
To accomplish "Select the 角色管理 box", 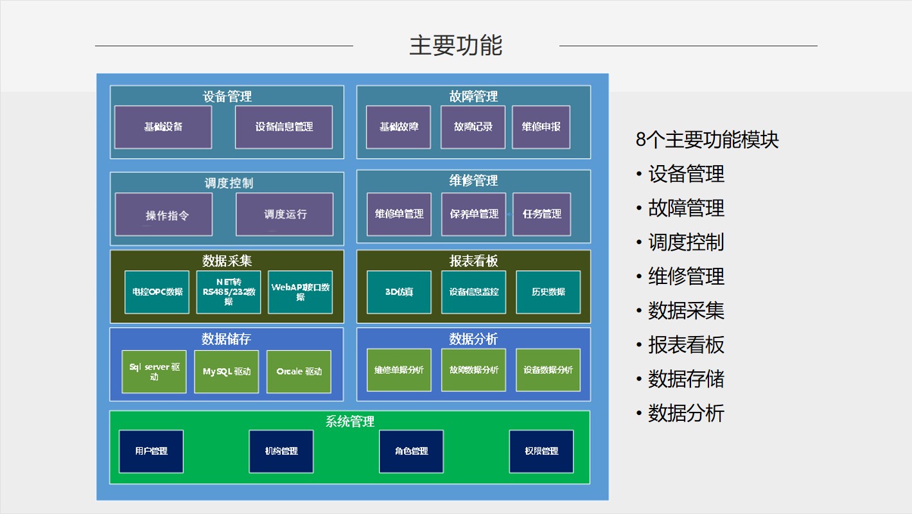I will 411,452.
